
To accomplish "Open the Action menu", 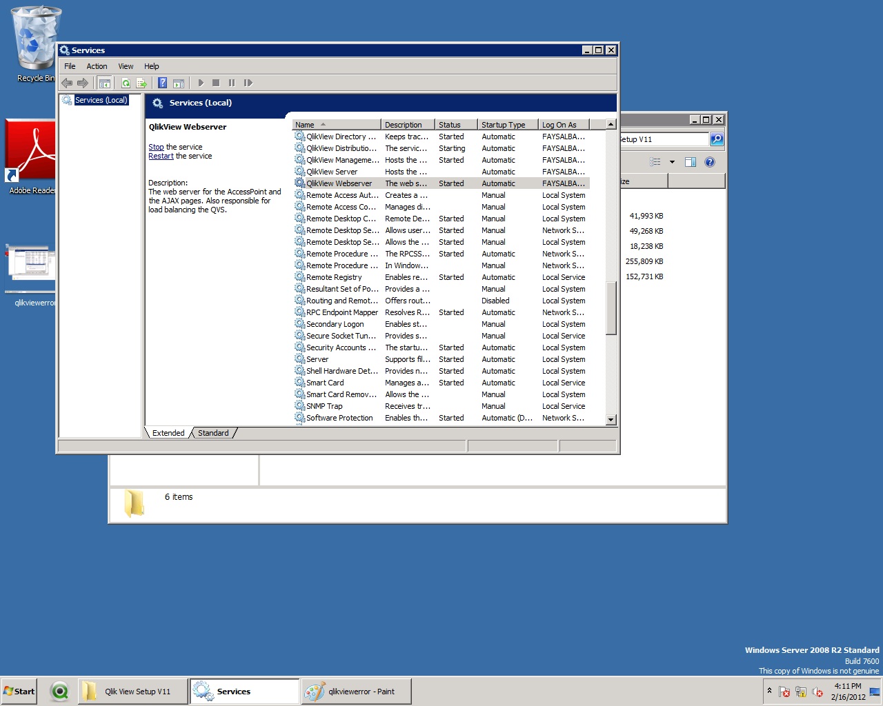I will point(97,66).
